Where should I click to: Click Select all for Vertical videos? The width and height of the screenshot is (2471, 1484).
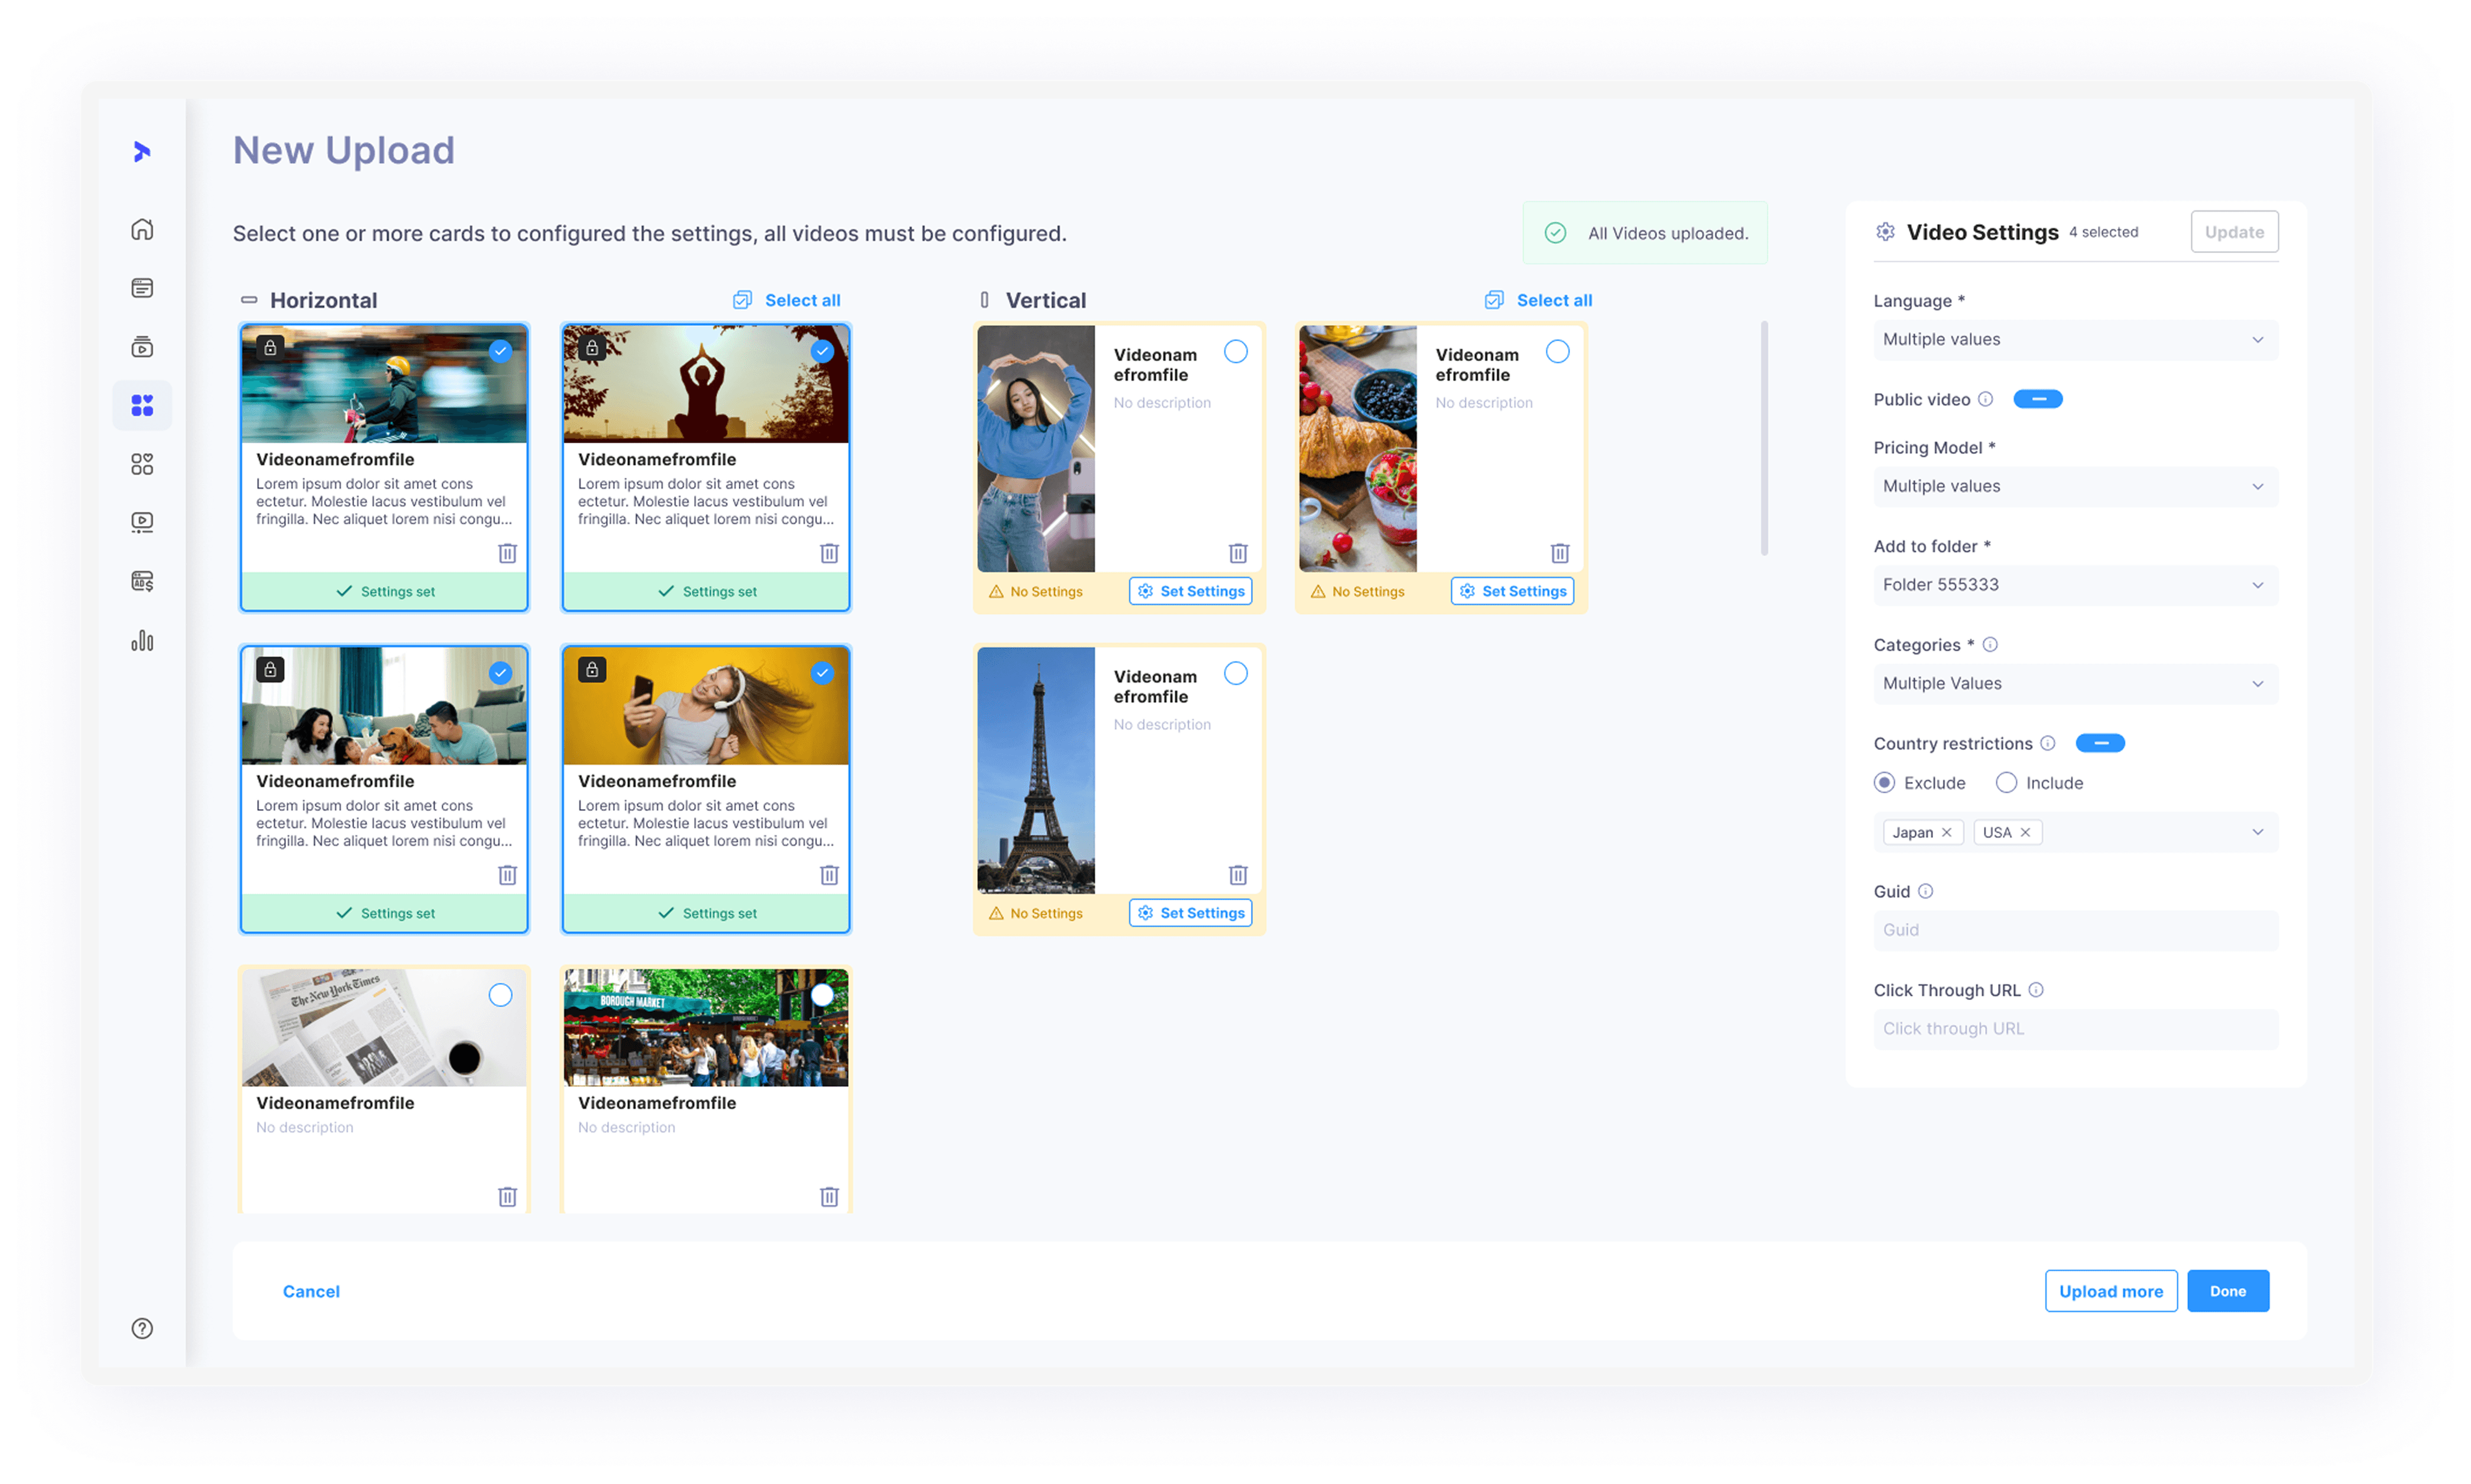click(1538, 300)
